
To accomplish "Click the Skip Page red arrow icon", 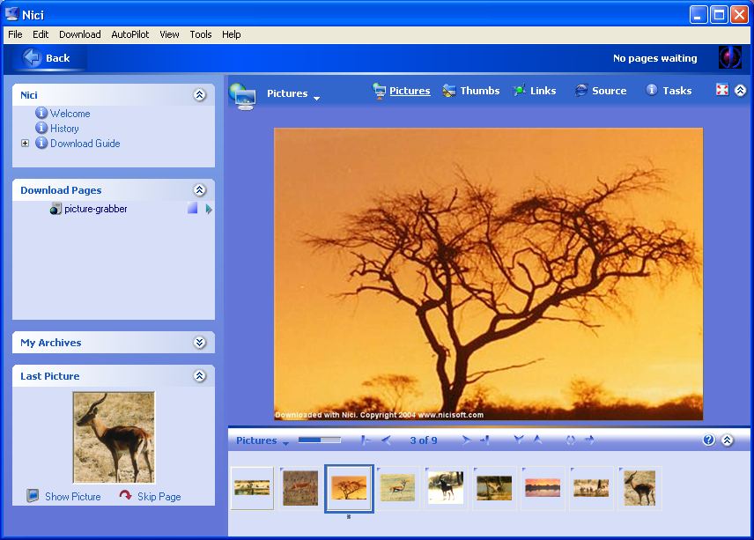I will [125, 495].
